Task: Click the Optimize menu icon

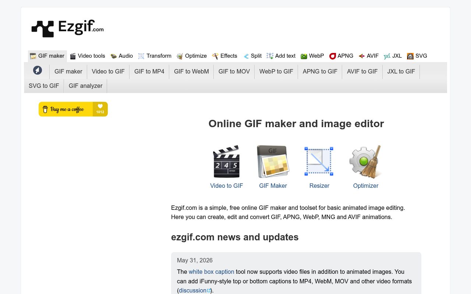Action: click(180, 56)
